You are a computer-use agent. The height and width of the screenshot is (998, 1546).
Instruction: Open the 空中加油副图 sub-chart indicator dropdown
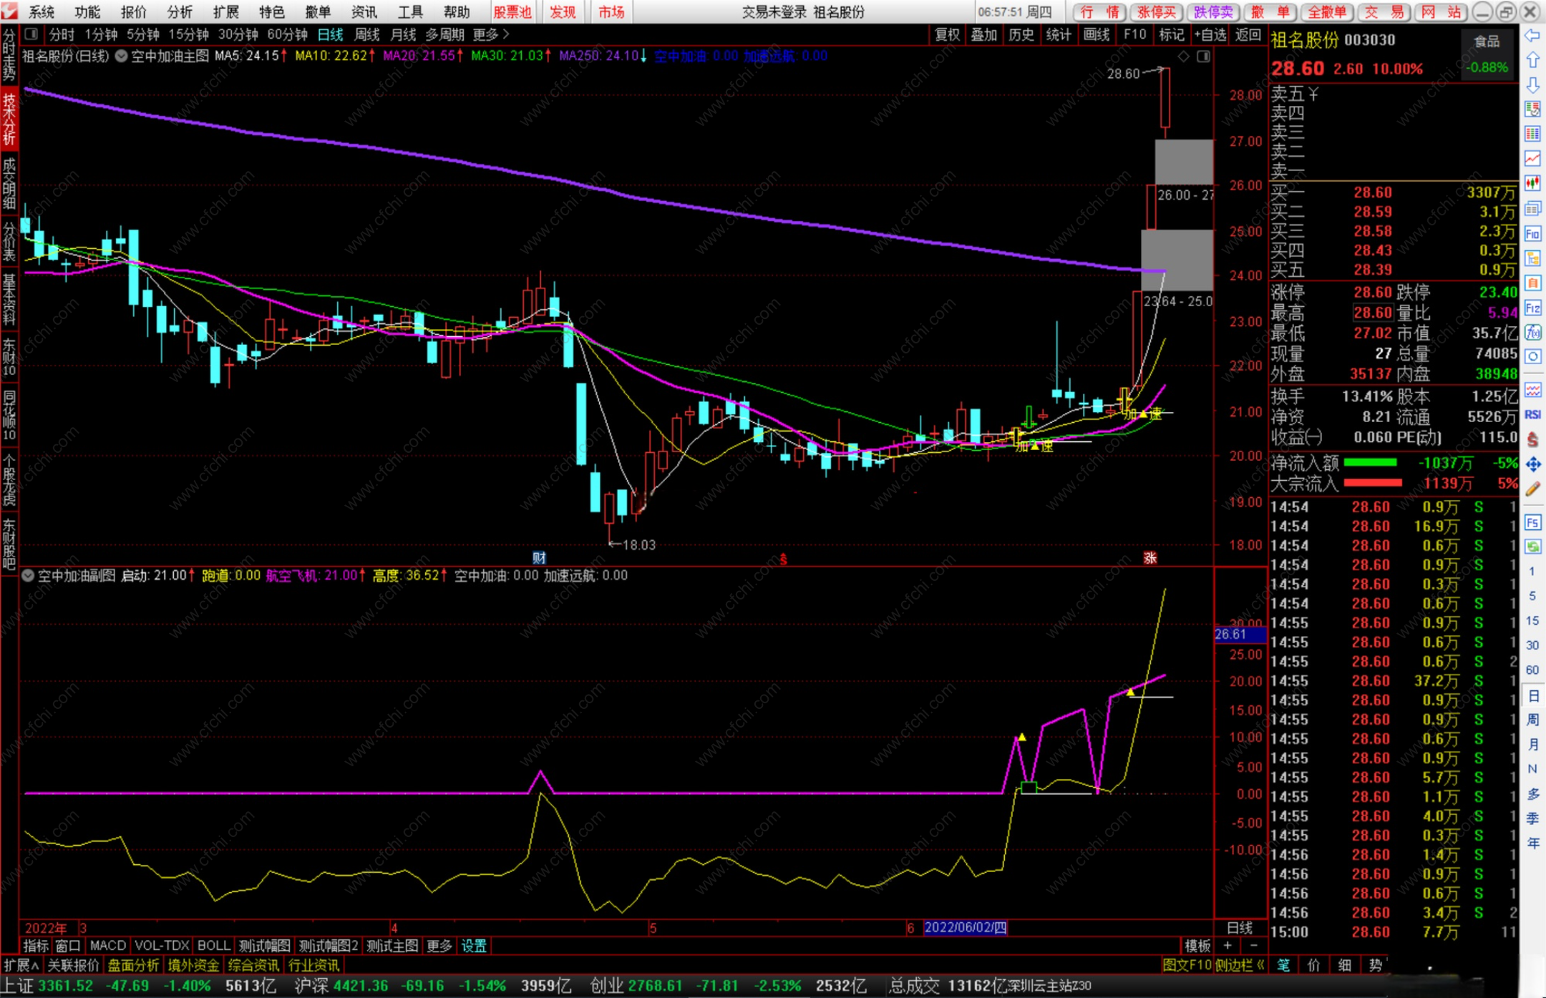(x=27, y=576)
